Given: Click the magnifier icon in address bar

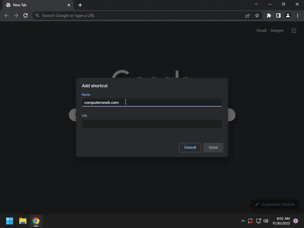Looking at the screenshot, I should click(x=37, y=15).
